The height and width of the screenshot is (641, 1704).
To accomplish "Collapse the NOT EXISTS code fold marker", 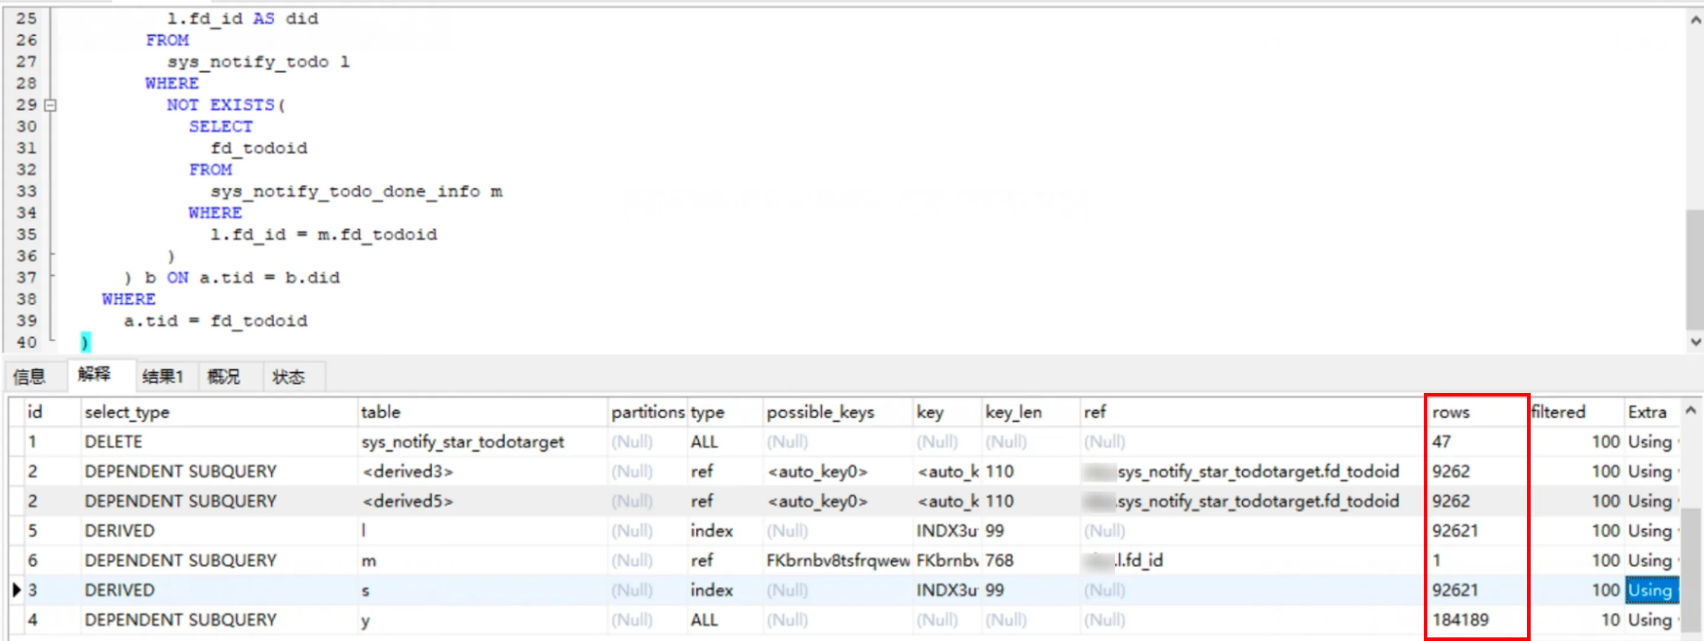I will click(x=50, y=105).
